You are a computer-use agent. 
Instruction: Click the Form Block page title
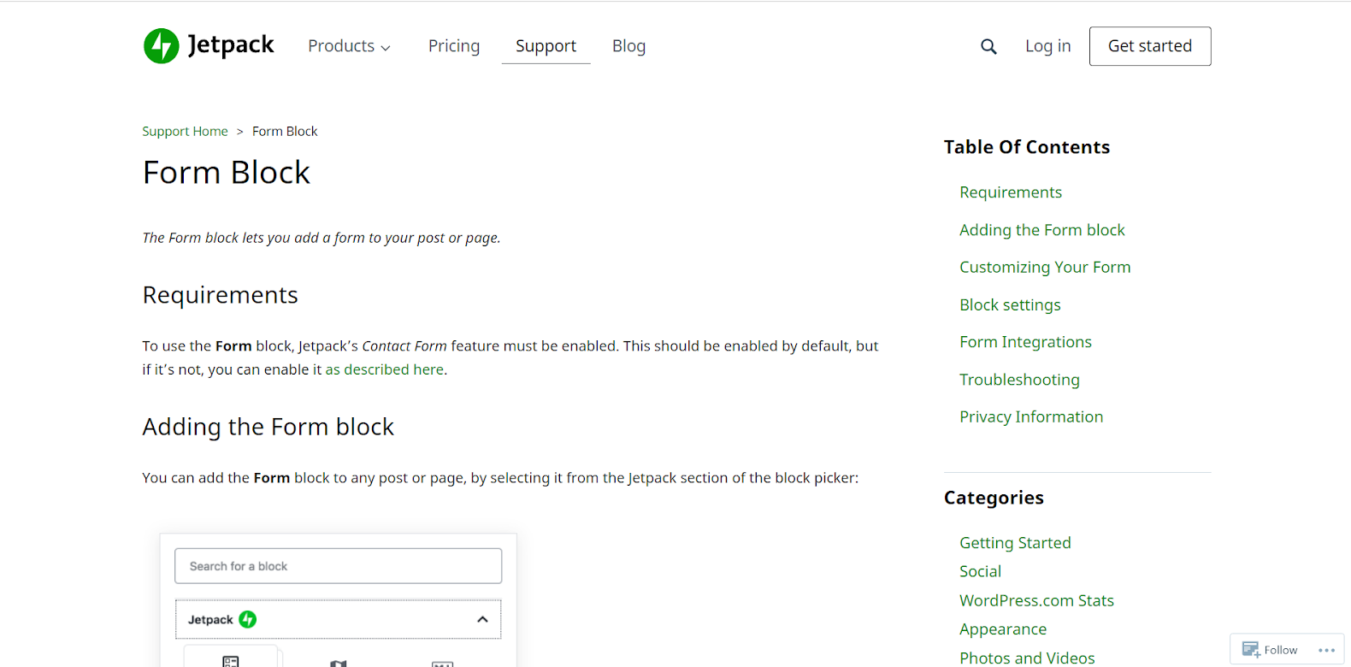[x=227, y=173]
